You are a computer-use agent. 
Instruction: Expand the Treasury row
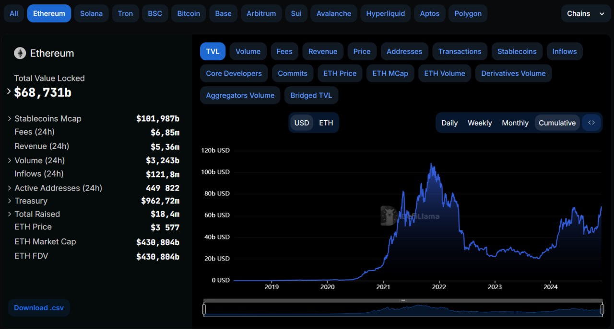[x=10, y=201]
